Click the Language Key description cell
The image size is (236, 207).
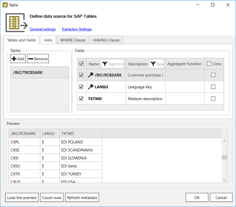point(146,87)
